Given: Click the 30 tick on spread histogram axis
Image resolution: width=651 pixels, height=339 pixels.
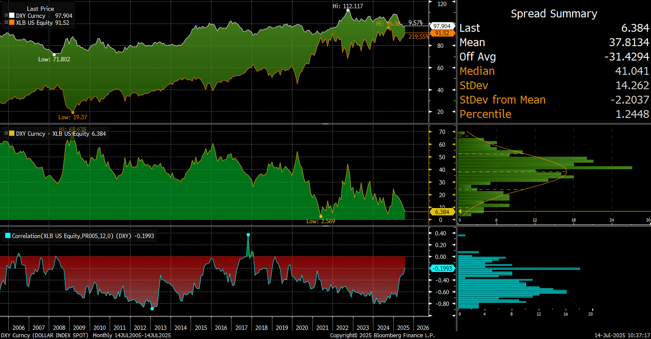Looking at the screenshot, I should pos(648,221).
